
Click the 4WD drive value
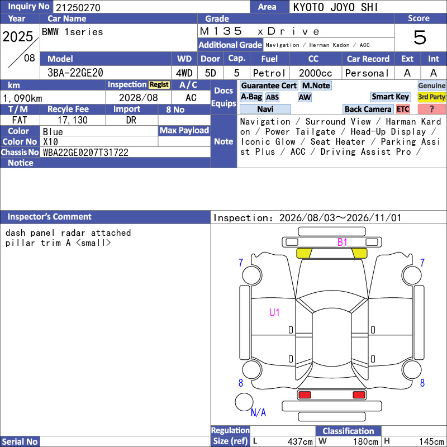184,73
